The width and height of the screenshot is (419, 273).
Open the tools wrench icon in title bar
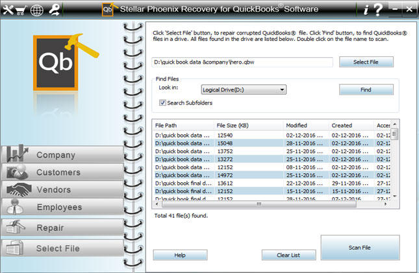[8, 10]
